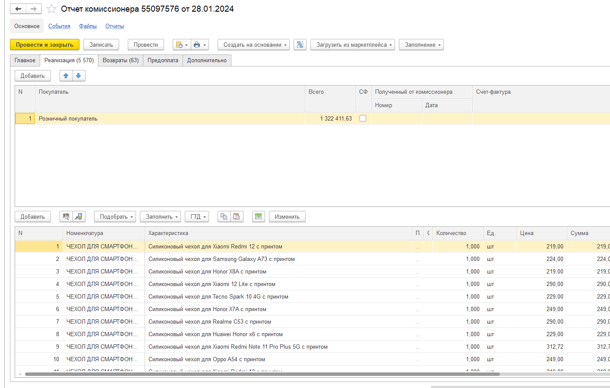
Task: Click the blue move-up arrow
Action: (66, 76)
